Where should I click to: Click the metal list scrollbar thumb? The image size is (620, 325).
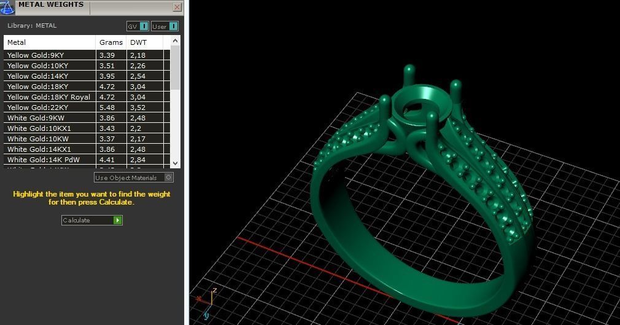coord(175,68)
